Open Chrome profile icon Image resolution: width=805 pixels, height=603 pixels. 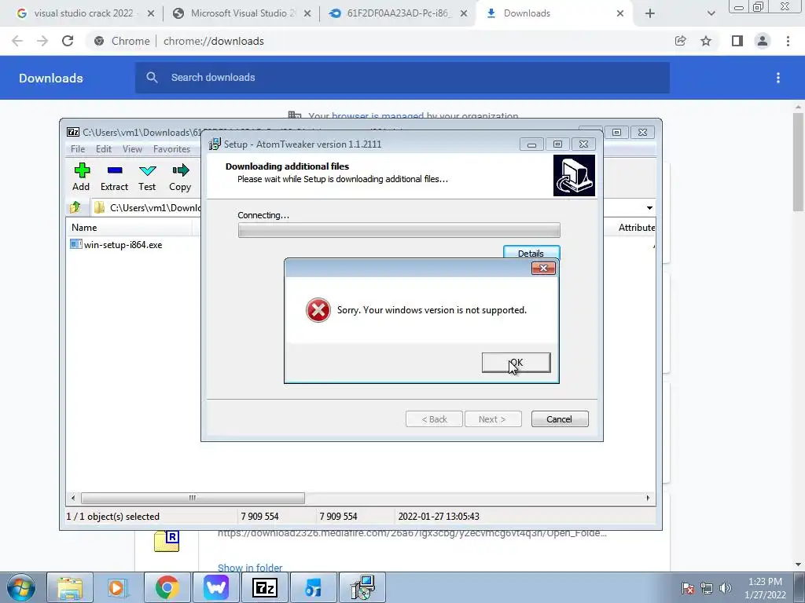point(763,41)
